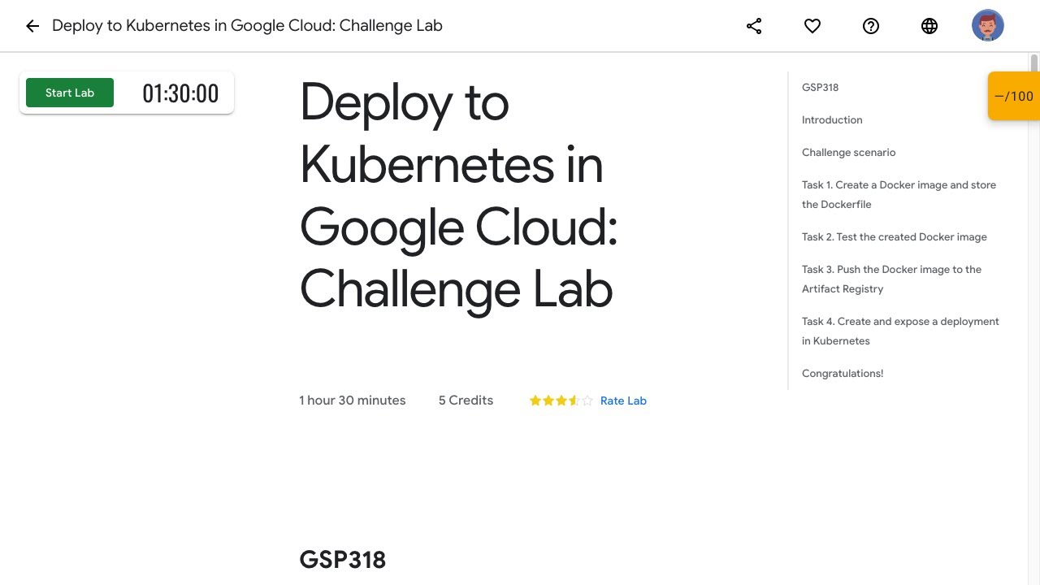Click the 5 Credits label
Image resolution: width=1040 pixels, height=585 pixels.
466,401
